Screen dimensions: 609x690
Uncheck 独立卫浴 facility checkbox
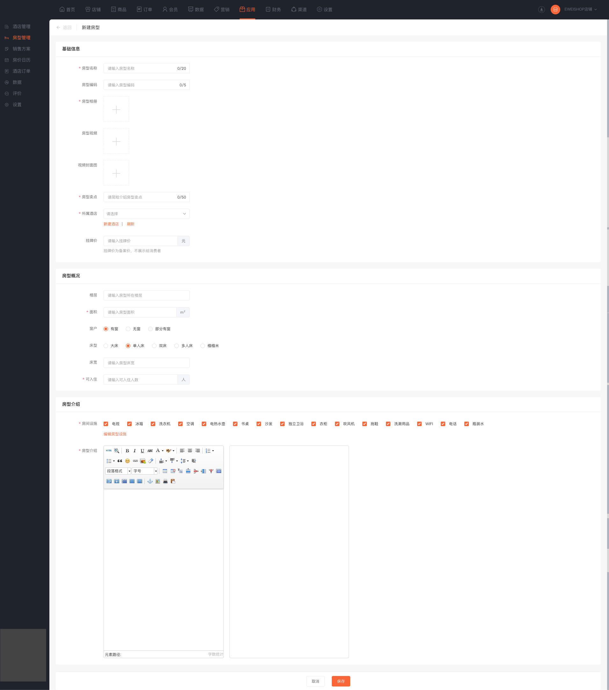(x=282, y=424)
